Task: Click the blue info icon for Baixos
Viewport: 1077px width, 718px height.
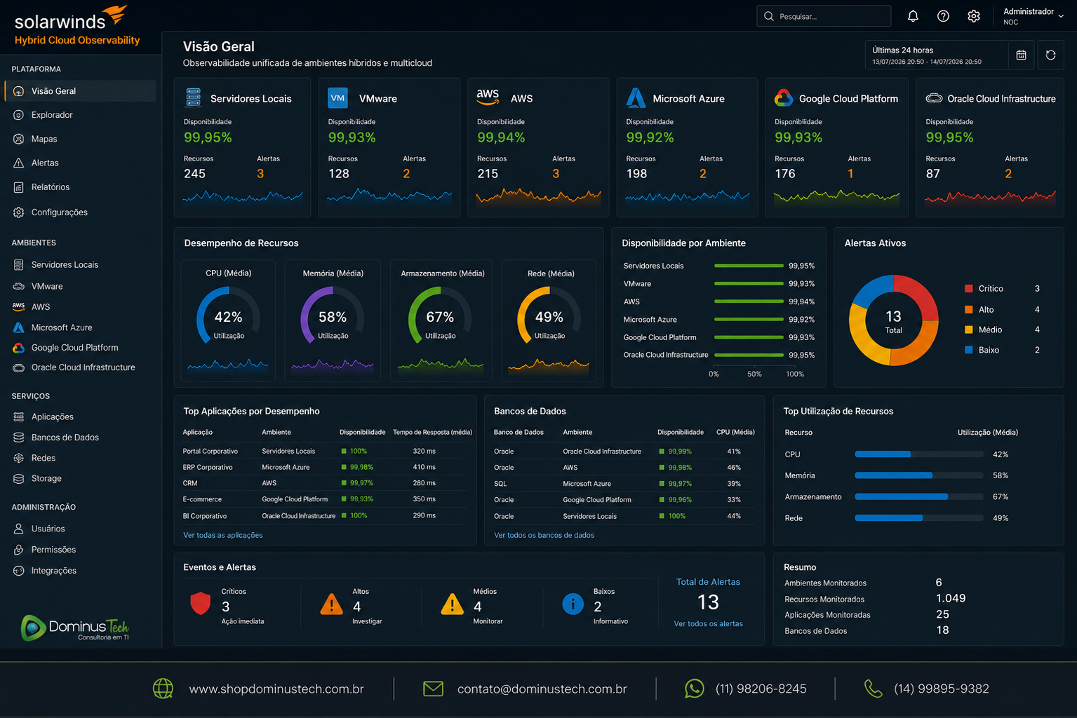Action: (573, 604)
